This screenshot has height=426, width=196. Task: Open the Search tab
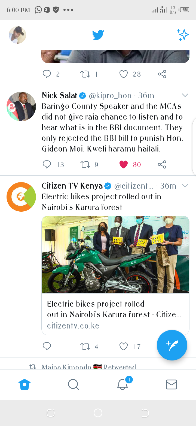[73, 384]
